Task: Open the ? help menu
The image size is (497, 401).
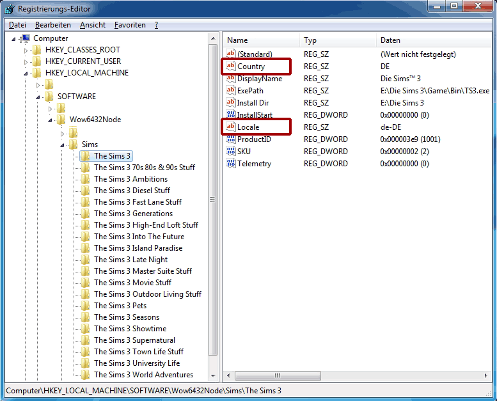Action: click(156, 25)
